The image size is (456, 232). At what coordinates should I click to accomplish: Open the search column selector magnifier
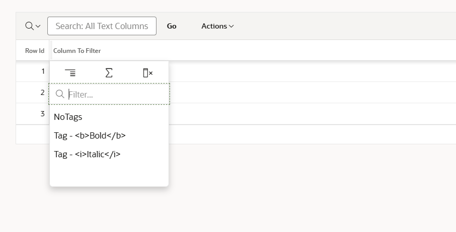(x=32, y=26)
